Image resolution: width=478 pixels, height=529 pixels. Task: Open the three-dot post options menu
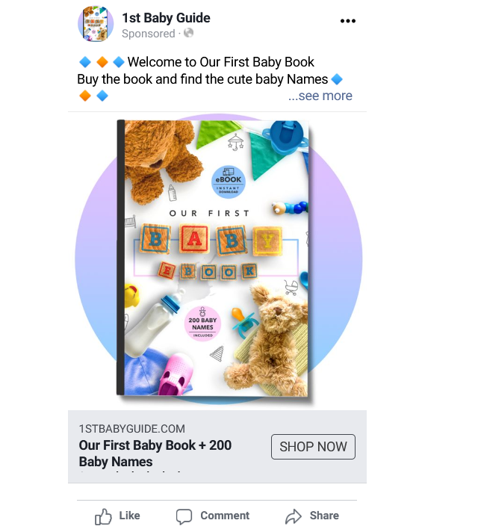coord(348,21)
